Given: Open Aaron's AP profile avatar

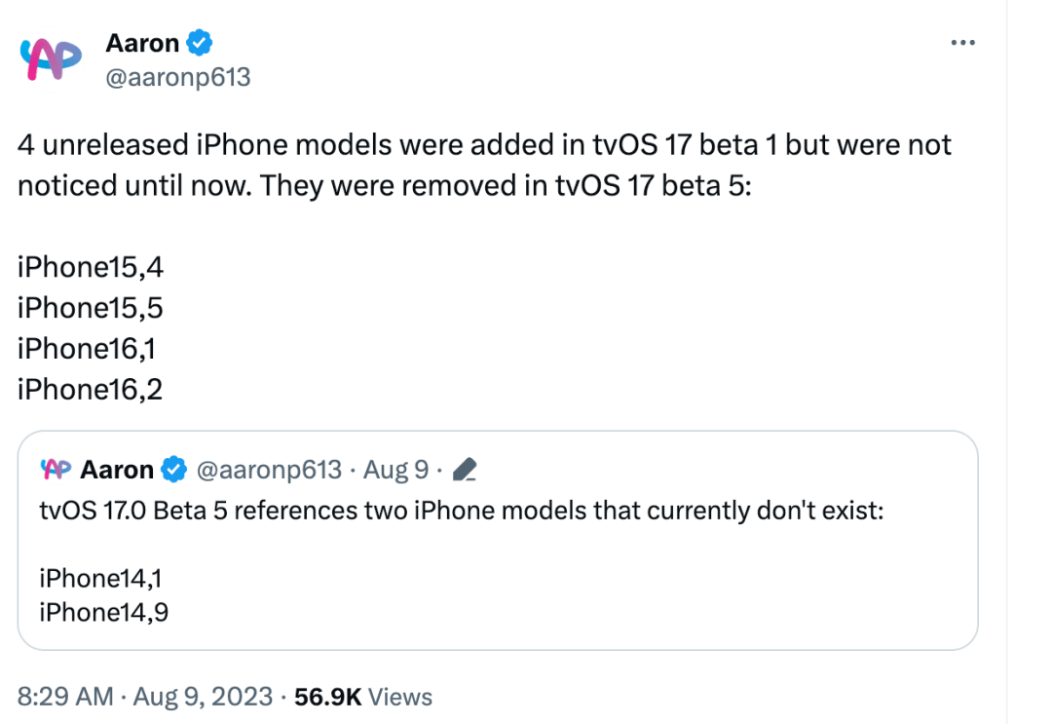Looking at the screenshot, I should click(51, 59).
